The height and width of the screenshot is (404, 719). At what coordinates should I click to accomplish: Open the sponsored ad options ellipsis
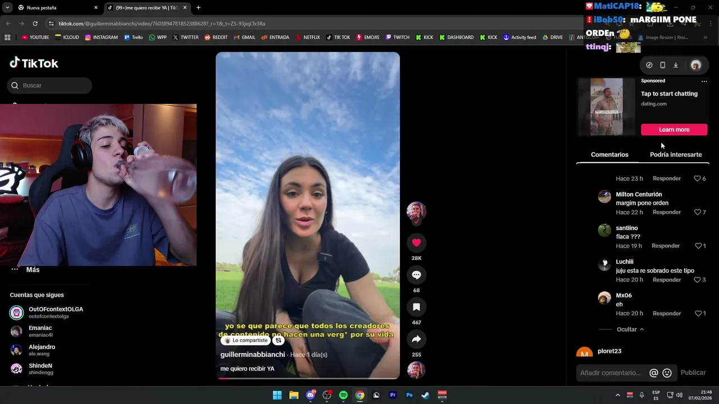coord(704,81)
